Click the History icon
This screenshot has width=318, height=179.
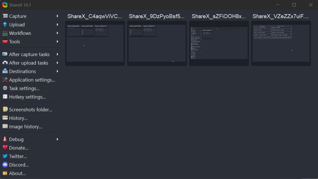pyautogui.click(x=5, y=118)
